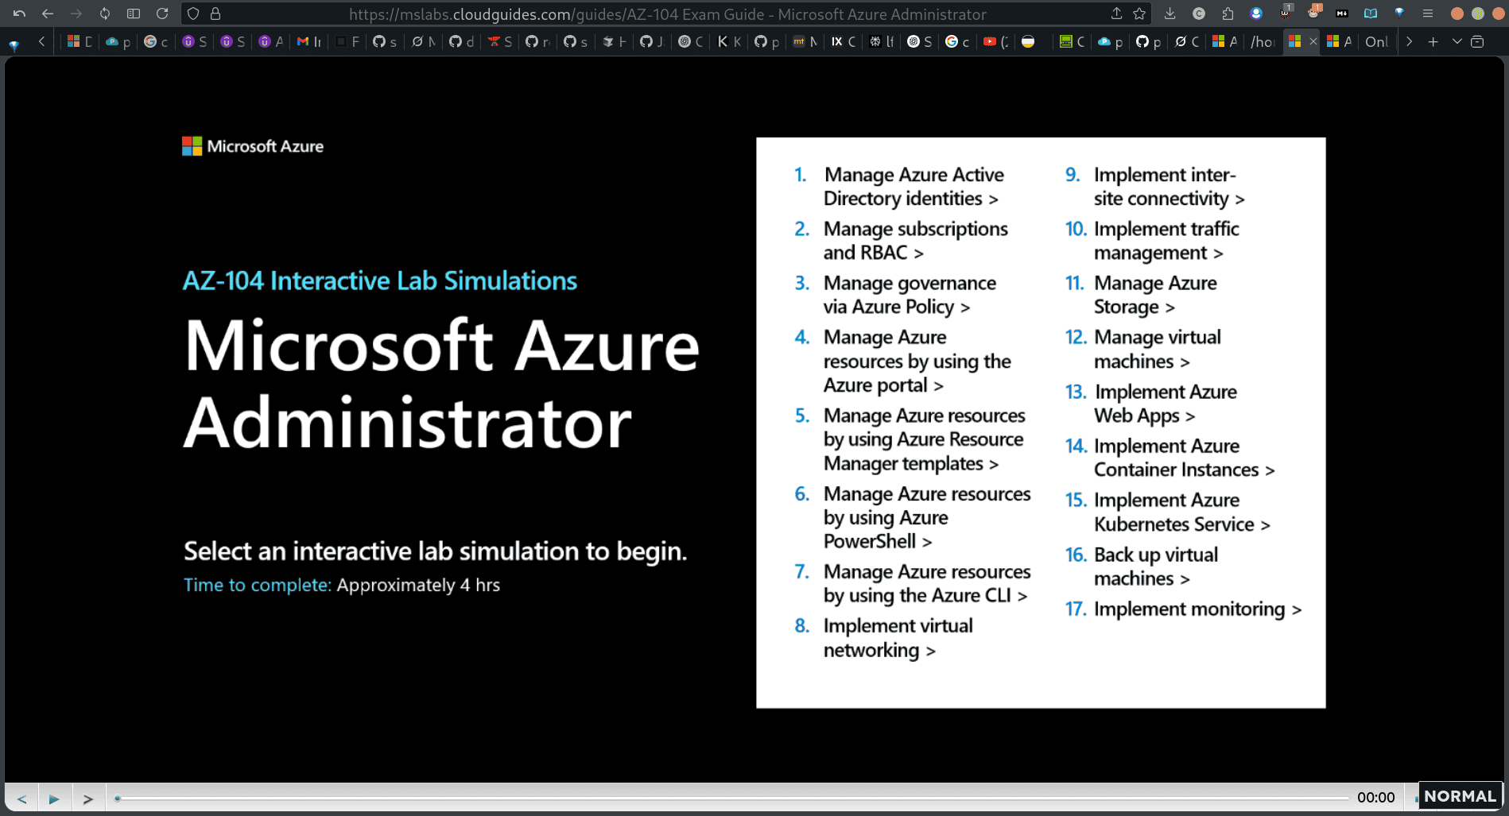Open the shield extension with badge 1
Viewport: 1509px width, 816px height.
(x=1286, y=12)
